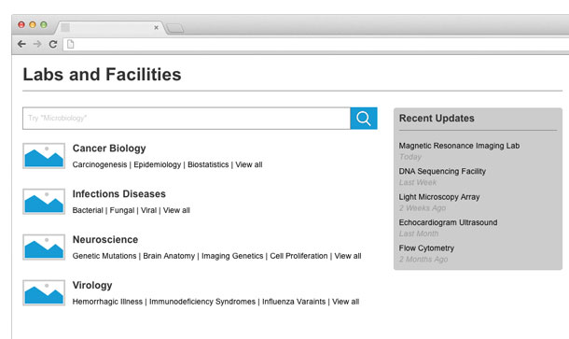This screenshot has height=339, width=569.
Task: Open the Flow Cytometry update
Action: point(426,248)
